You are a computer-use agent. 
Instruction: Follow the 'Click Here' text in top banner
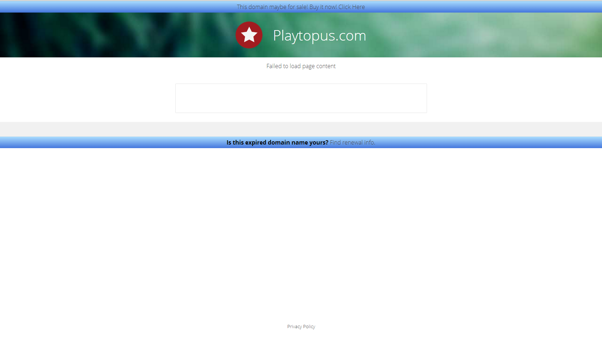351,7
